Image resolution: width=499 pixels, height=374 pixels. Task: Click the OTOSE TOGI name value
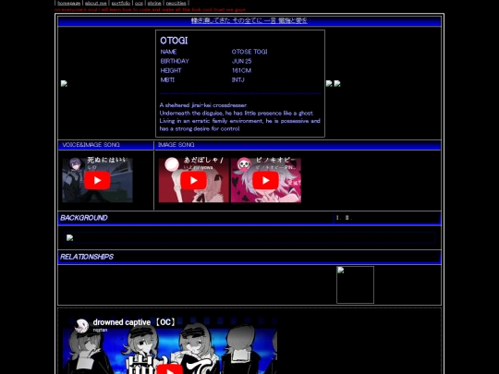(x=249, y=52)
